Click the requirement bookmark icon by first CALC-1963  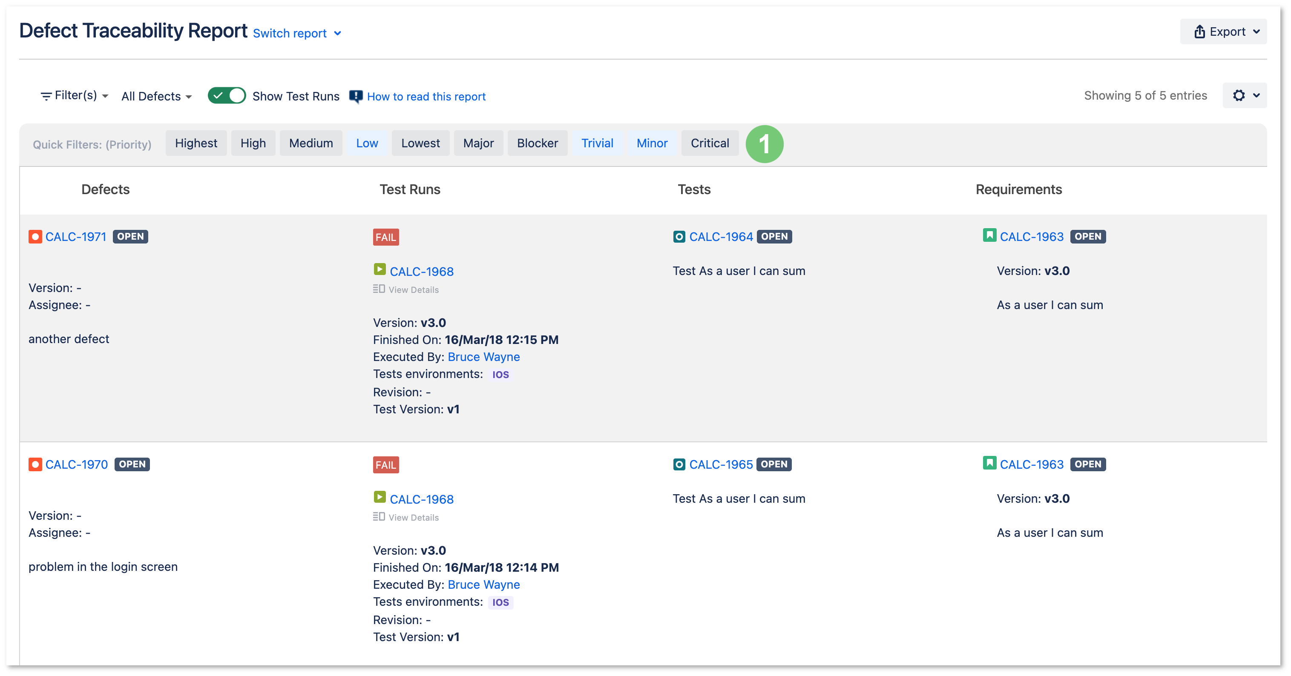pos(989,235)
